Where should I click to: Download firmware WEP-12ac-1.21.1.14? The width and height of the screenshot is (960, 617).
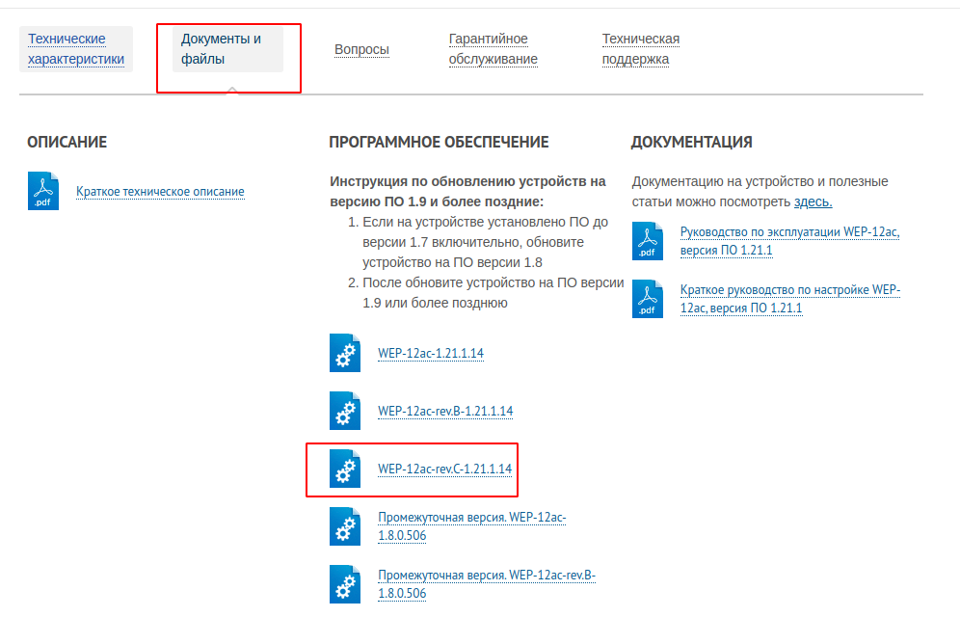click(431, 353)
